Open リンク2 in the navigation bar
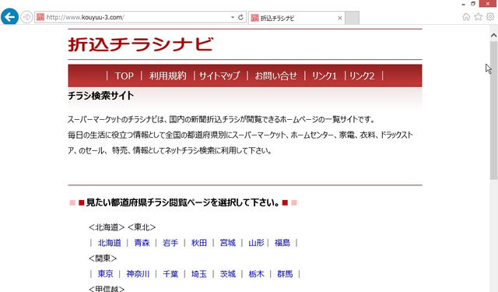 [x=362, y=76]
